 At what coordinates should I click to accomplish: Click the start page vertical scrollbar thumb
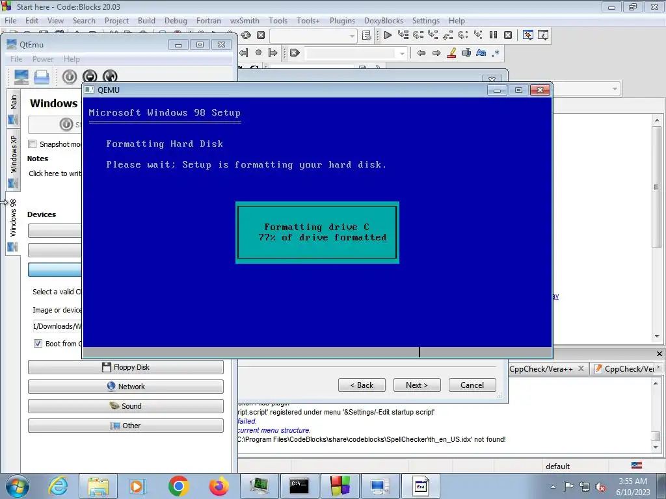click(x=657, y=186)
